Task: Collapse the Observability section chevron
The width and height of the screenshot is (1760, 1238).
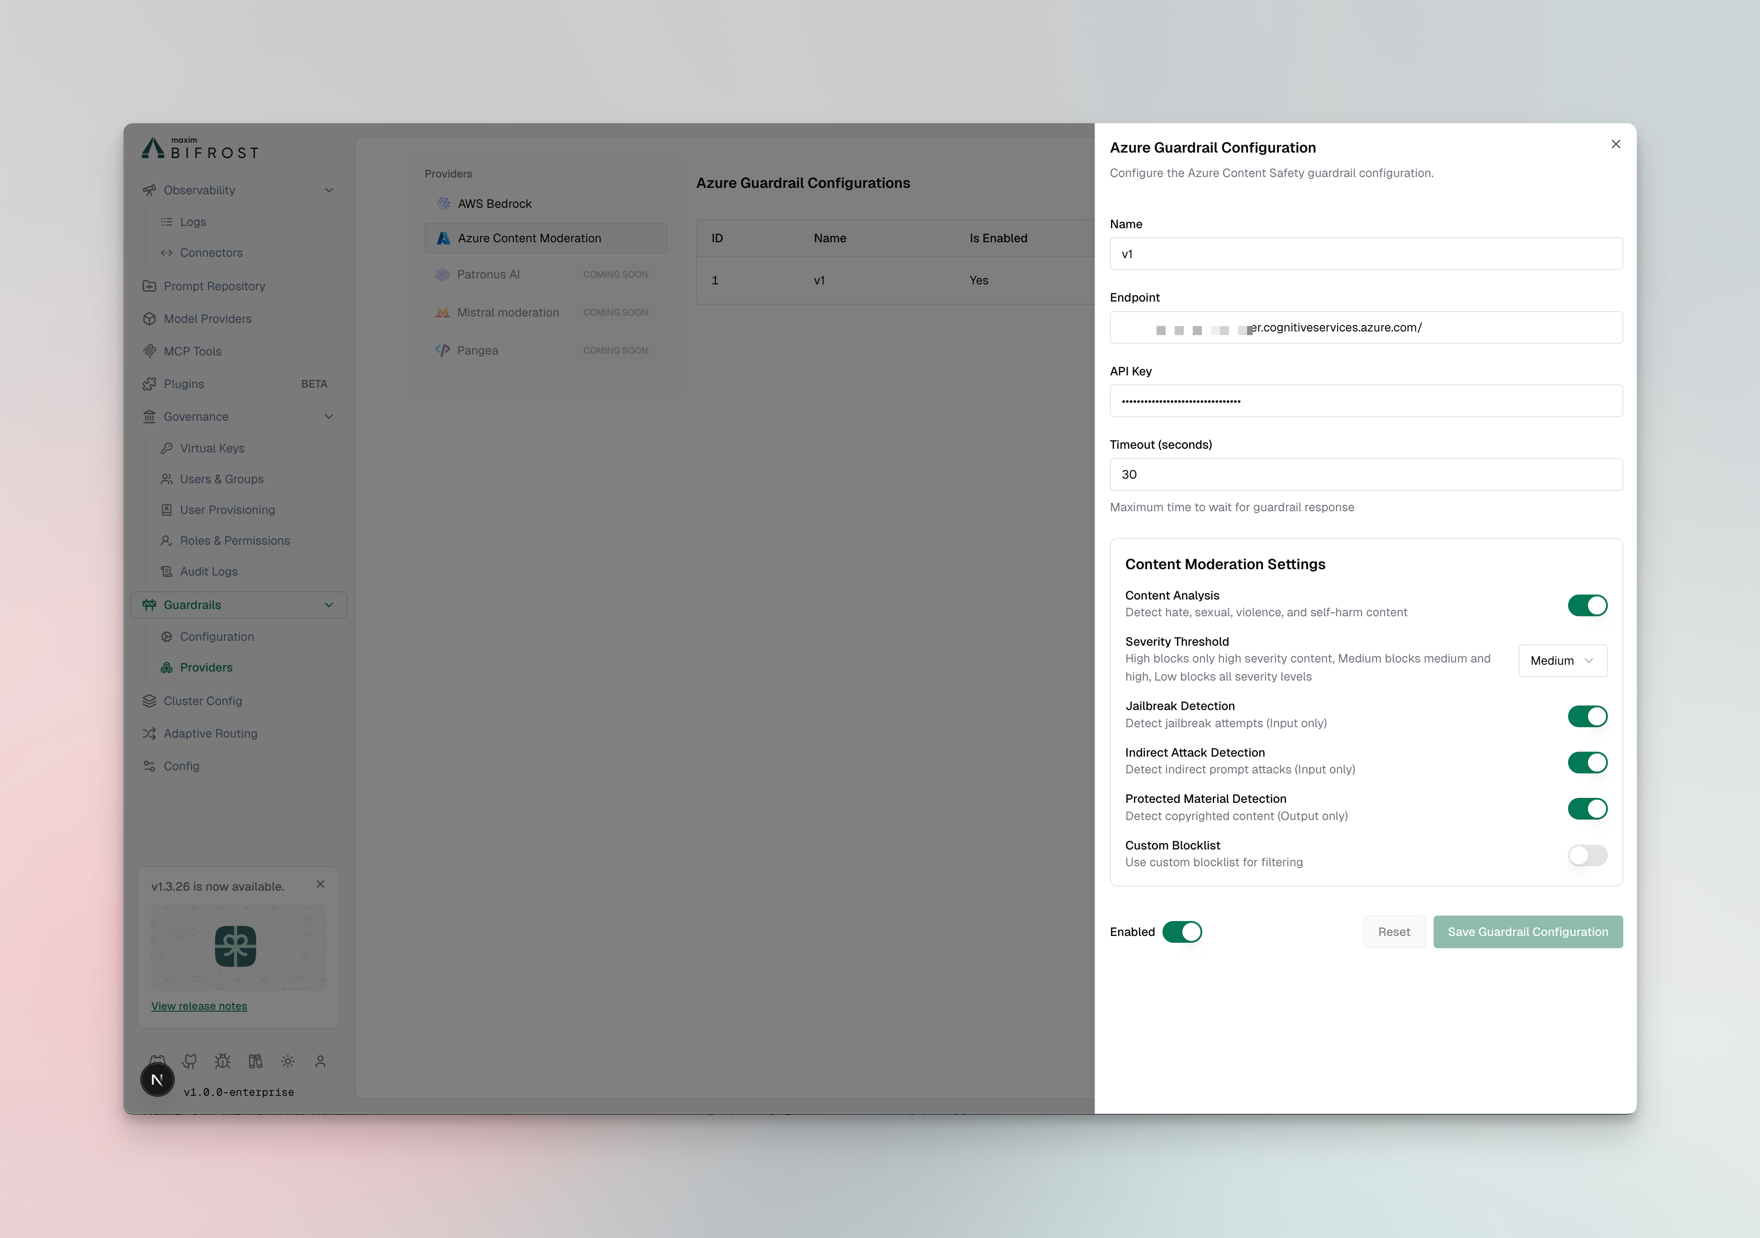Action: point(329,190)
